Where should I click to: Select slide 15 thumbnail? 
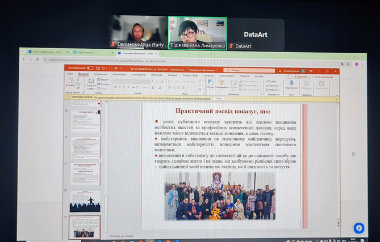tap(86, 121)
